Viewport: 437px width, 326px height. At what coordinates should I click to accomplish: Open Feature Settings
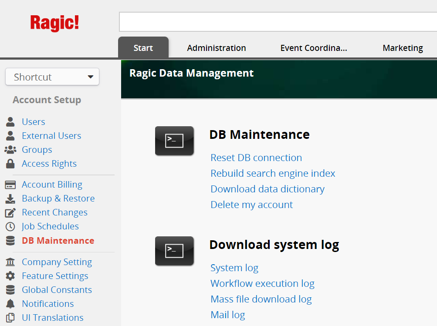pos(55,276)
